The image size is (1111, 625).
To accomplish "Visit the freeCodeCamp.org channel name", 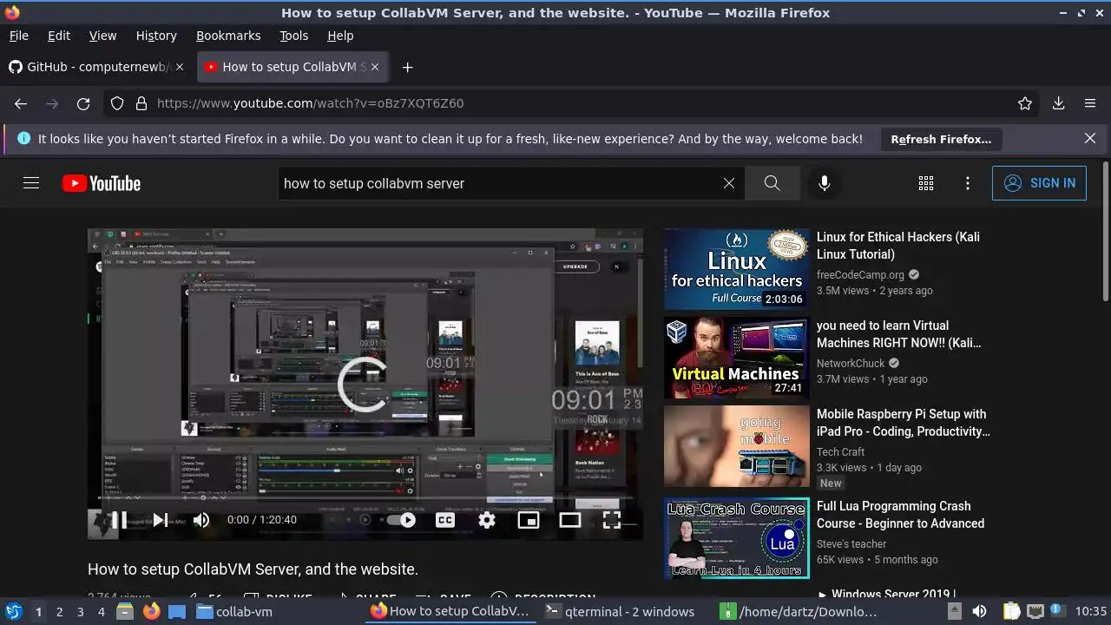I will [x=860, y=274].
